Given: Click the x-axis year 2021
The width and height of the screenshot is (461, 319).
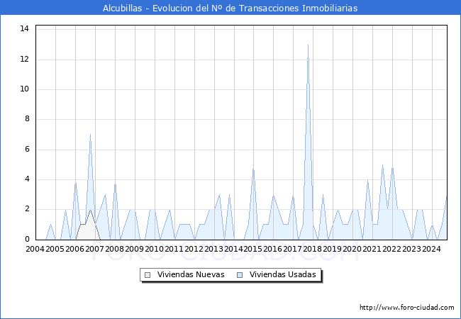Looking at the screenshot, I should coord(372,249).
